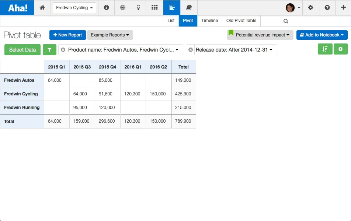Click the 2015 Q1 column header
The height and width of the screenshot is (221, 351).
[x=57, y=67]
